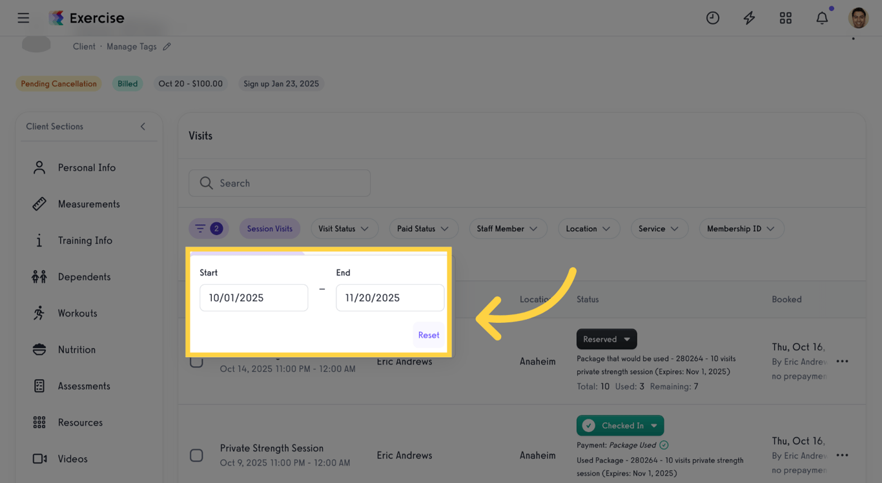Open recent history via the clock icon
Image resolution: width=882 pixels, height=483 pixels.
(713, 17)
